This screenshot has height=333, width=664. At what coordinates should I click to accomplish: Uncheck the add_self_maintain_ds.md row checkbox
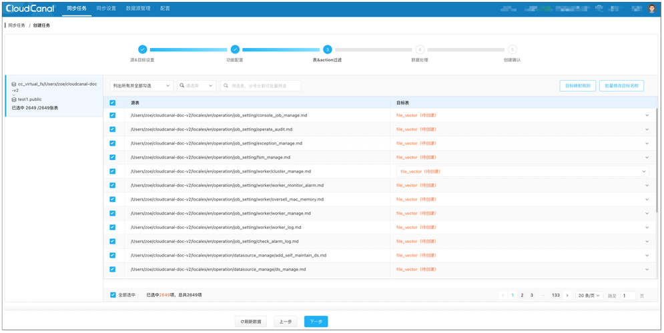pyautogui.click(x=112, y=255)
